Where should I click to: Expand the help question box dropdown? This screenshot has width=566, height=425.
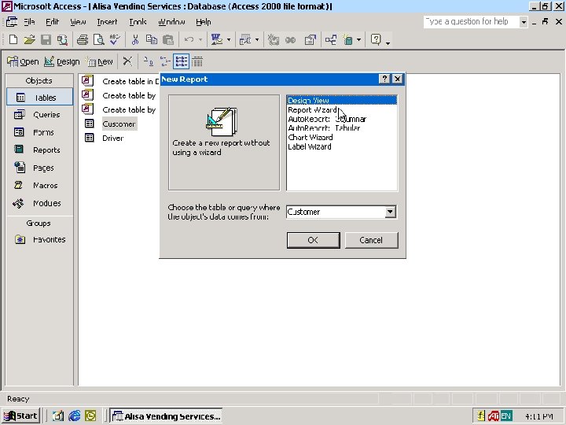pyautogui.click(x=524, y=22)
